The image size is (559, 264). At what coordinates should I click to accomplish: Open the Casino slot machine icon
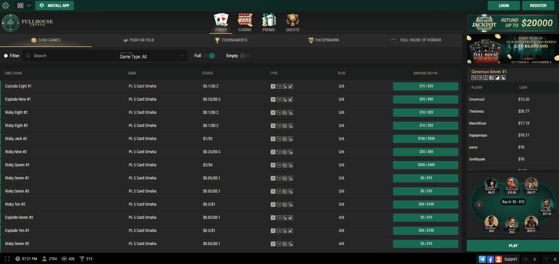pyautogui.click(x=245, y=20)
